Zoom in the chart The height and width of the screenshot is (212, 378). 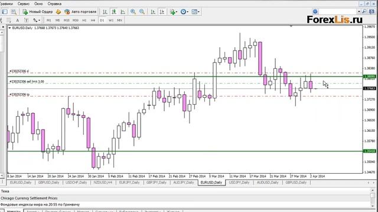133,12
